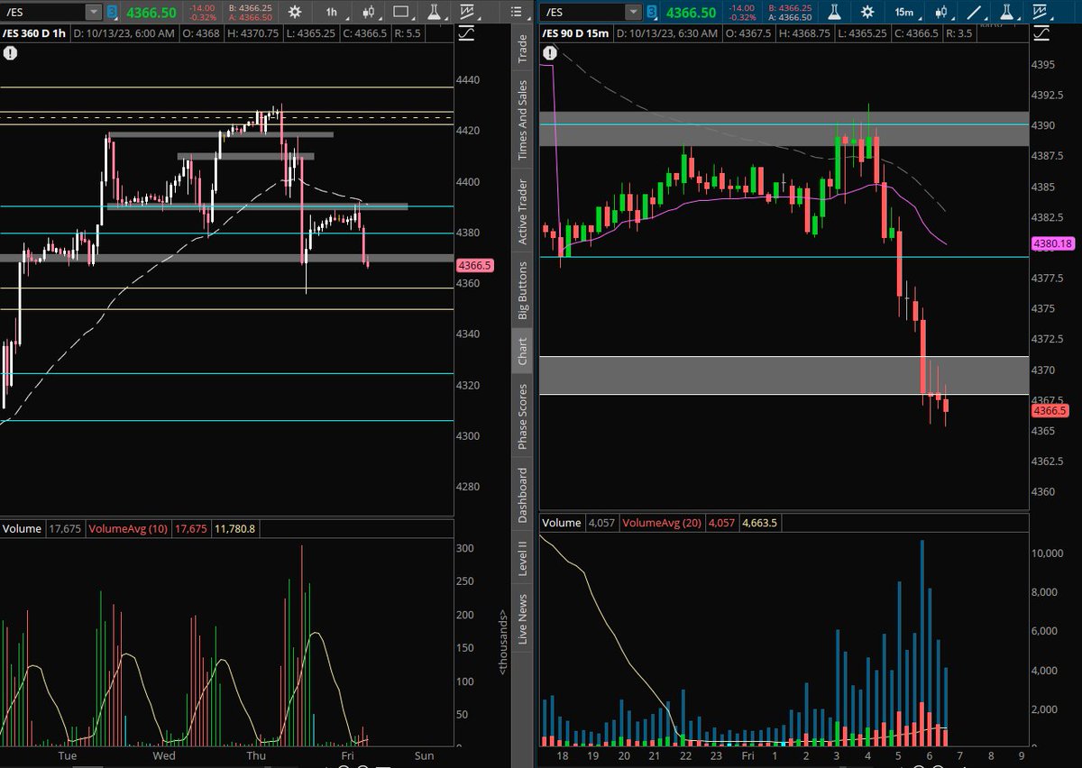The width and height of the screenshot is (1082, 768).
Task: Click exclamation alert icon in right chart
Action: 548,53
